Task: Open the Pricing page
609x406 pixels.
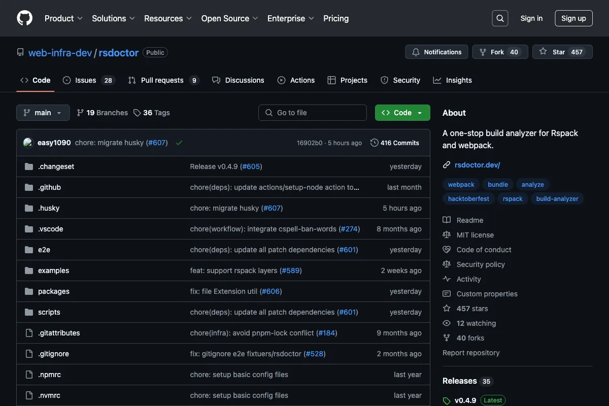Action: (x=336, y=18)
